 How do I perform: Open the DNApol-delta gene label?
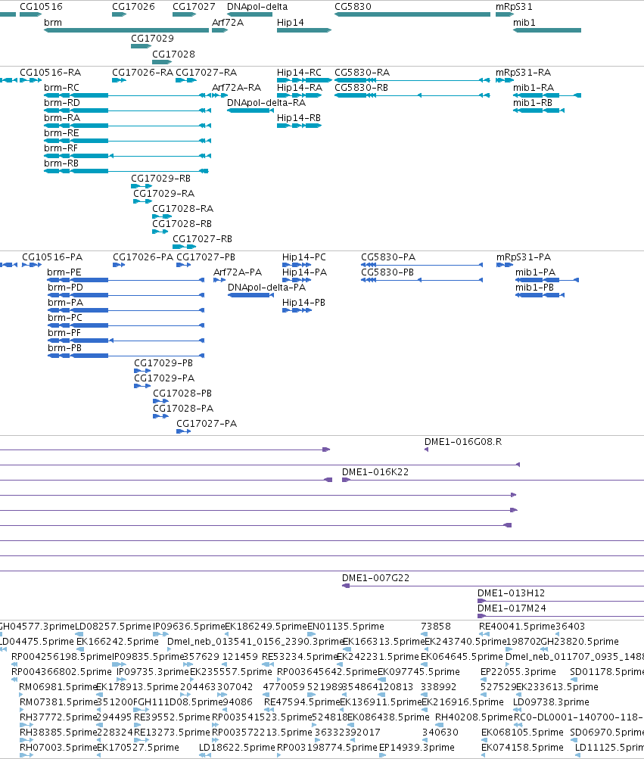point(257,7)
